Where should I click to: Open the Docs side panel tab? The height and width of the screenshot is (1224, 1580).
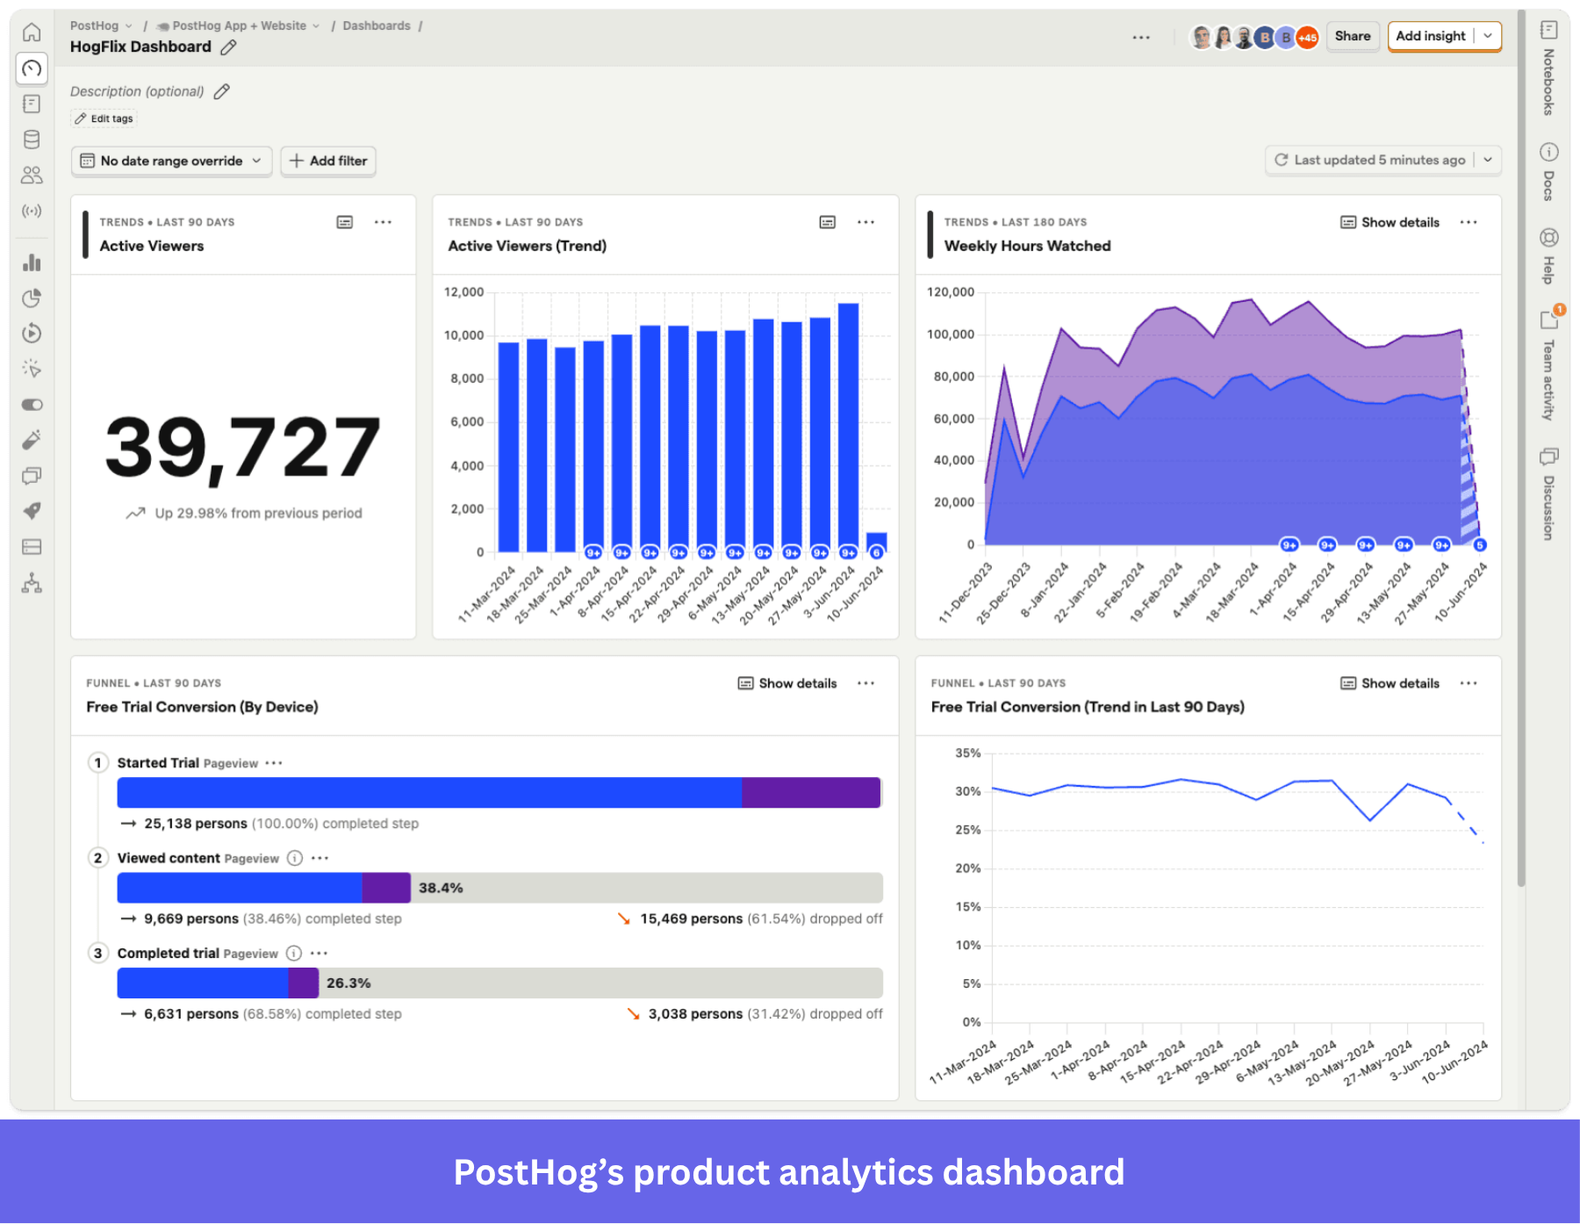[x=1548, y=172]
